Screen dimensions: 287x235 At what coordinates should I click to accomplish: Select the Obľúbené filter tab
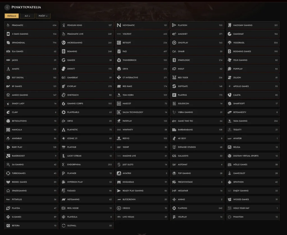[12, 16]
